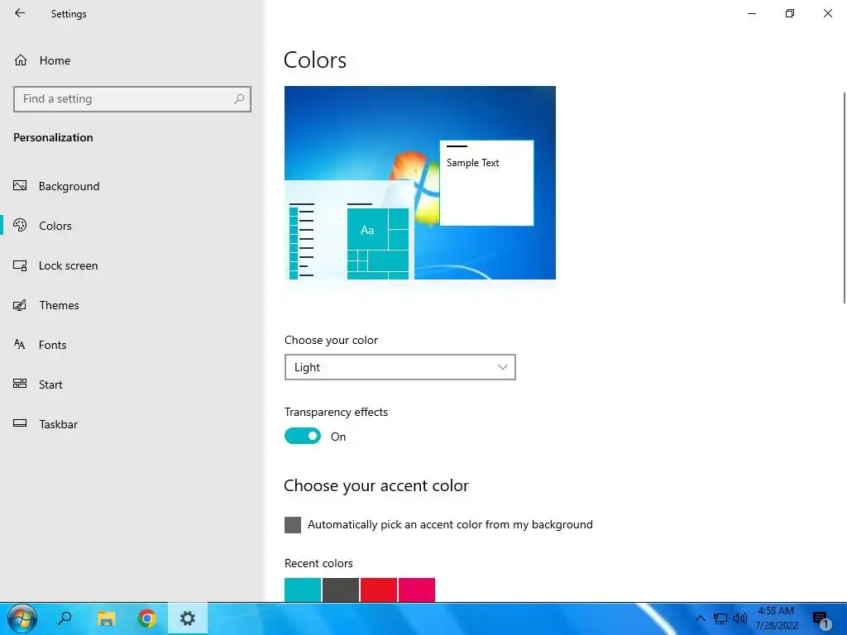Image resolution: width=847 pixels, height=635 pixels.
Task: Select Colors in the sidebar
Action: (55, 226)
